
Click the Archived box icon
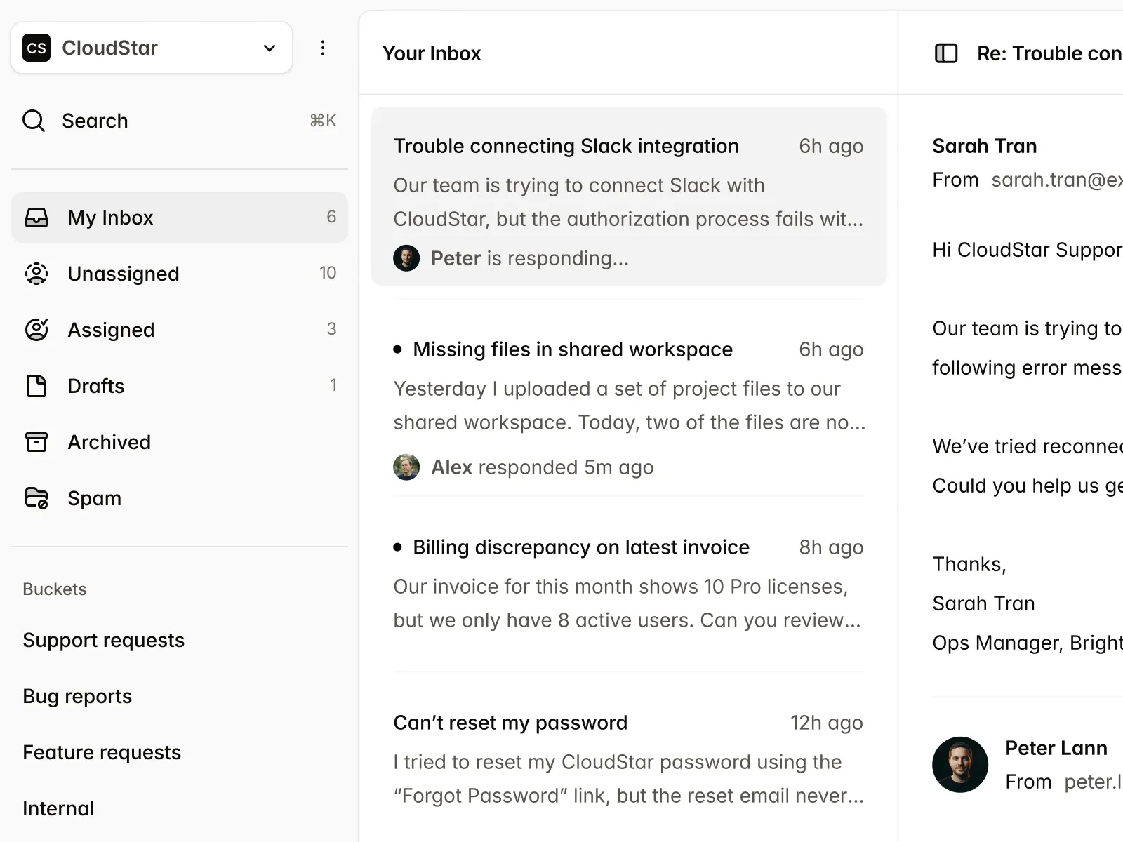pyautogui.click(x=36, y=442)
